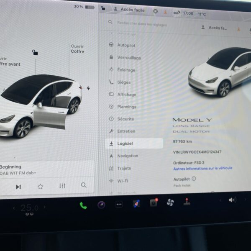Raise cabin temperature with right arrow
Viewport: 251px width, 251px height.
pyautogui.click(x=44, y=207)
